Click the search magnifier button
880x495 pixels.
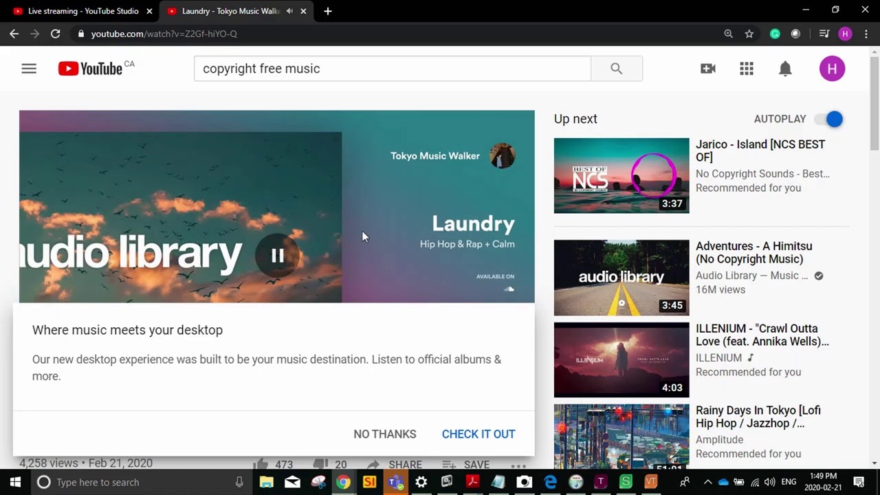pyautogui.click(x=617, y=69)
